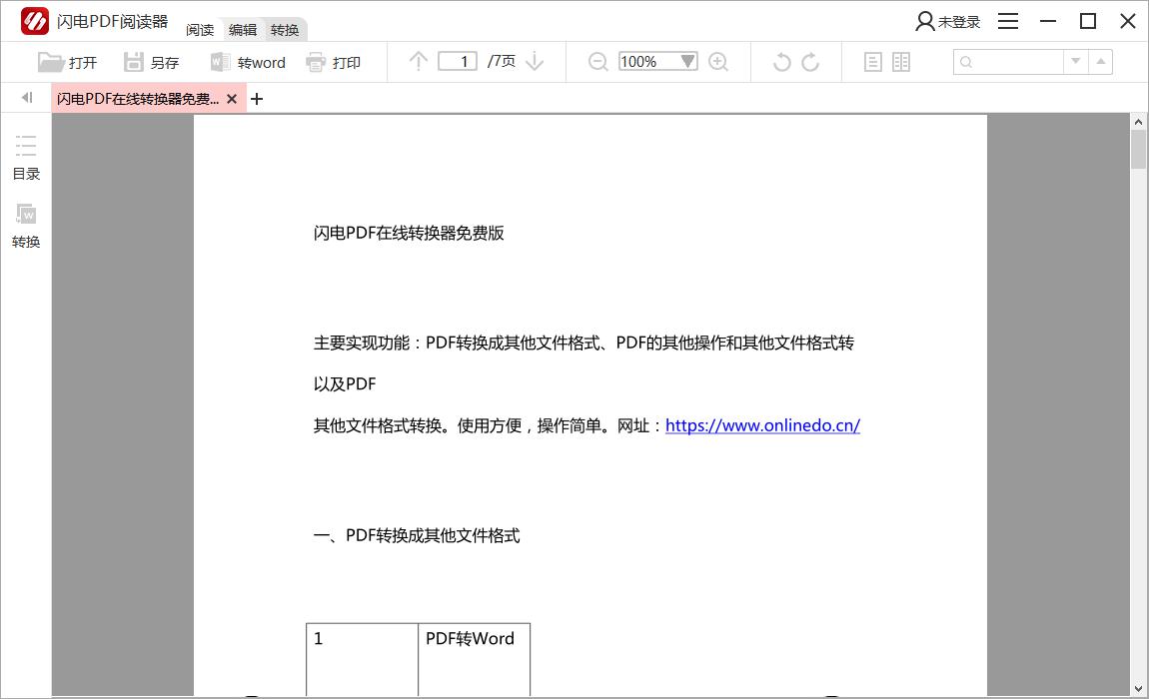
Task: Go to next page down arrow
Action: pos(535,62)
